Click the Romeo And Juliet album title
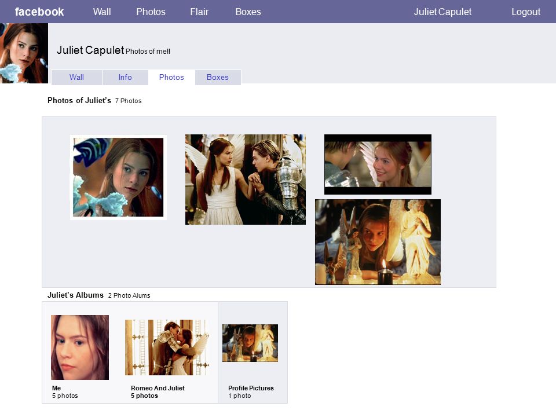This screenshot has width=556, height=417. tap(158, 388)
